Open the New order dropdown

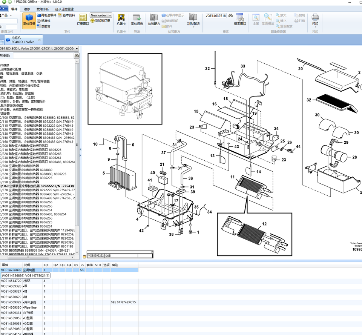(x=101, y=15)
